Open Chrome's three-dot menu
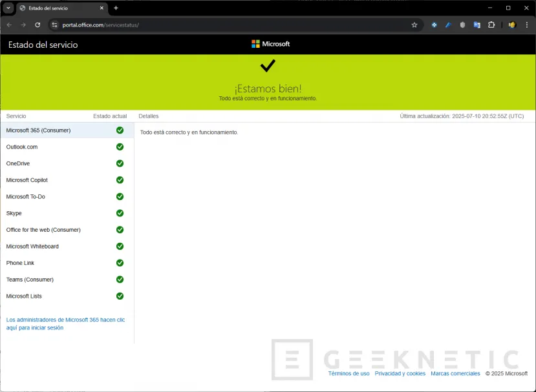The height and width of the screenshot is (392, 536). click(526, 25)
